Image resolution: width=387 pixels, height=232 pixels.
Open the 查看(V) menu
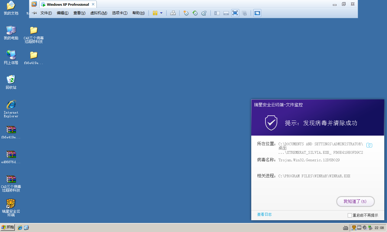pyautogui.click(x=79, y=13)
